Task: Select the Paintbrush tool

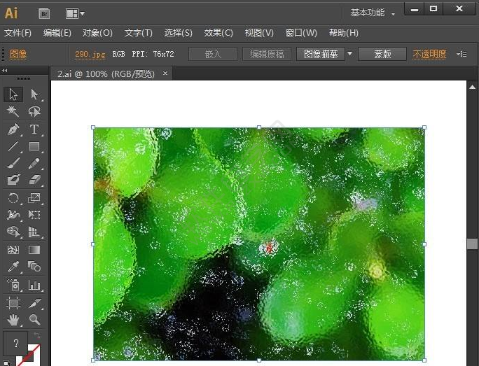Action: coord(13,163)
